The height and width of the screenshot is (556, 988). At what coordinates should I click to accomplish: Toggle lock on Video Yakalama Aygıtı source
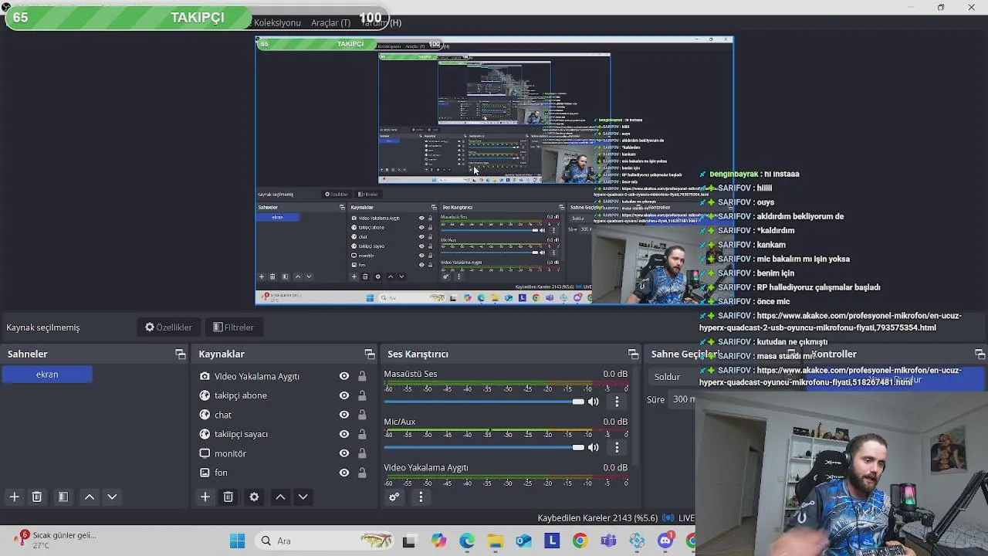[x=362, y=376]
